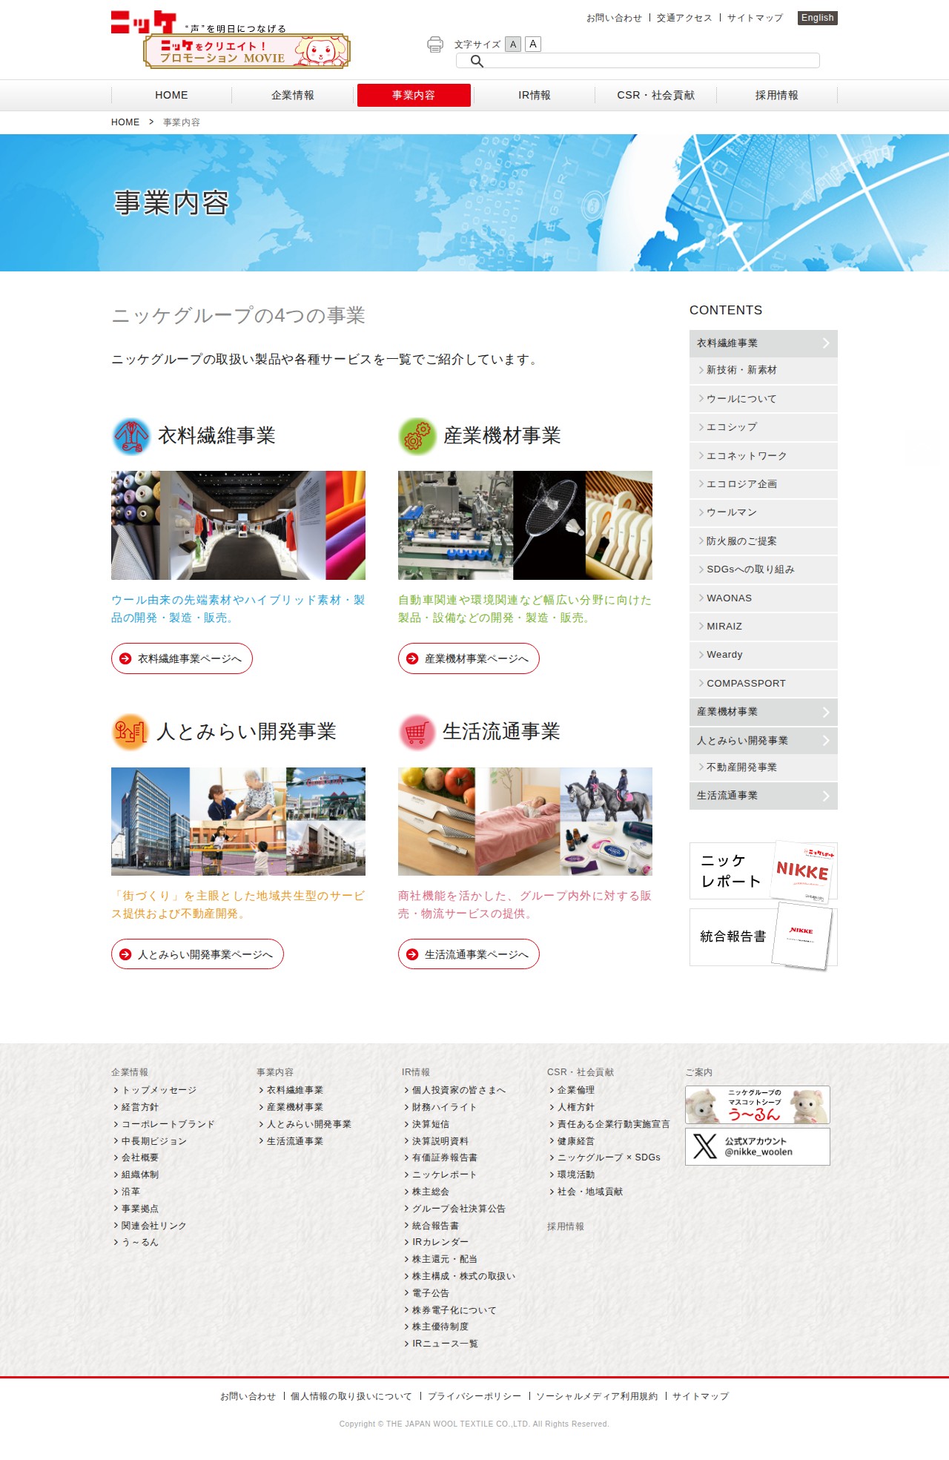This screenshot has width=949, height=1460.
Task: Click HOME in the breadcrumb
Action: pos(125,122)
